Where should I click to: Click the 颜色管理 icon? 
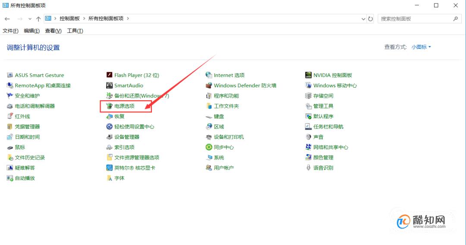[x=309, y=157]
